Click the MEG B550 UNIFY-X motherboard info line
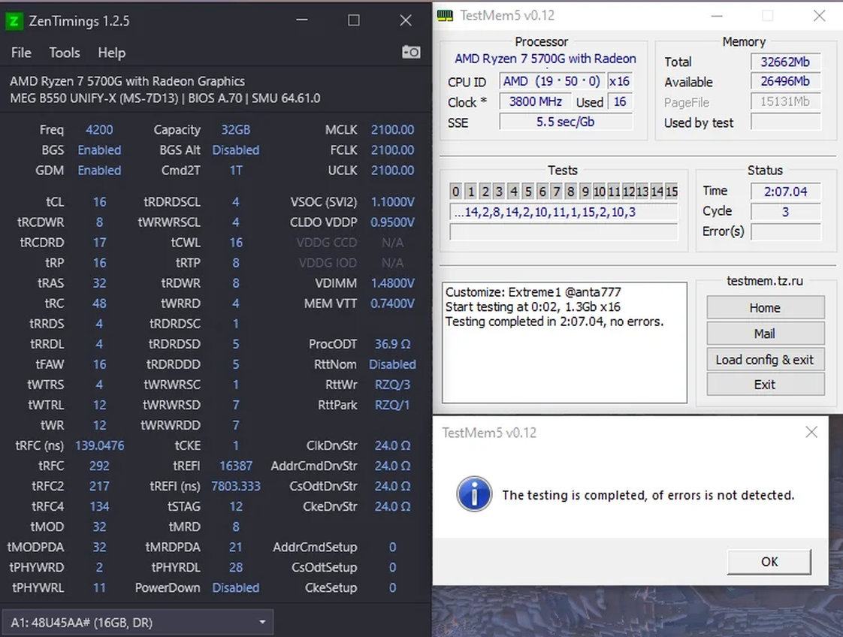 click(x=165, y=98)
